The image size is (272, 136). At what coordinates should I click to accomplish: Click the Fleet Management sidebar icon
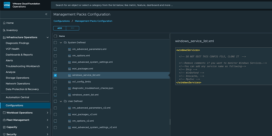pyautogui.click(x=4, y=120)
